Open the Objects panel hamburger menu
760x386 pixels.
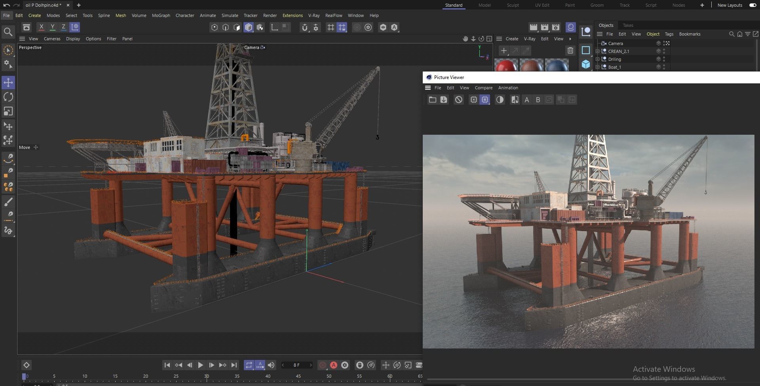tap(600, 34)
